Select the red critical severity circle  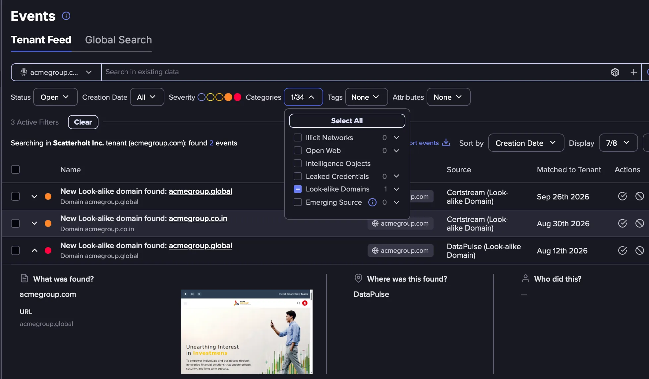237,97
